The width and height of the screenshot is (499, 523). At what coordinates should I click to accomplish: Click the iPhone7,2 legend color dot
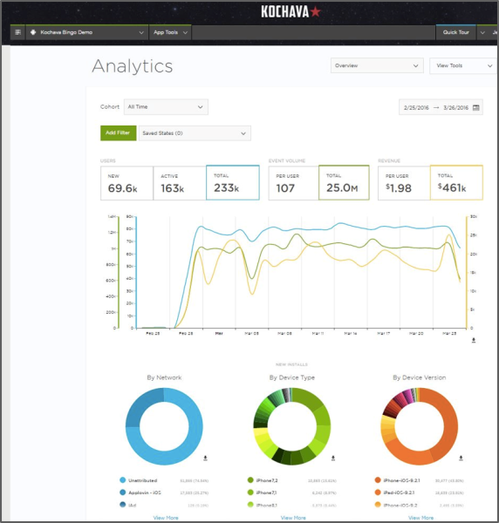pos(250,480)
